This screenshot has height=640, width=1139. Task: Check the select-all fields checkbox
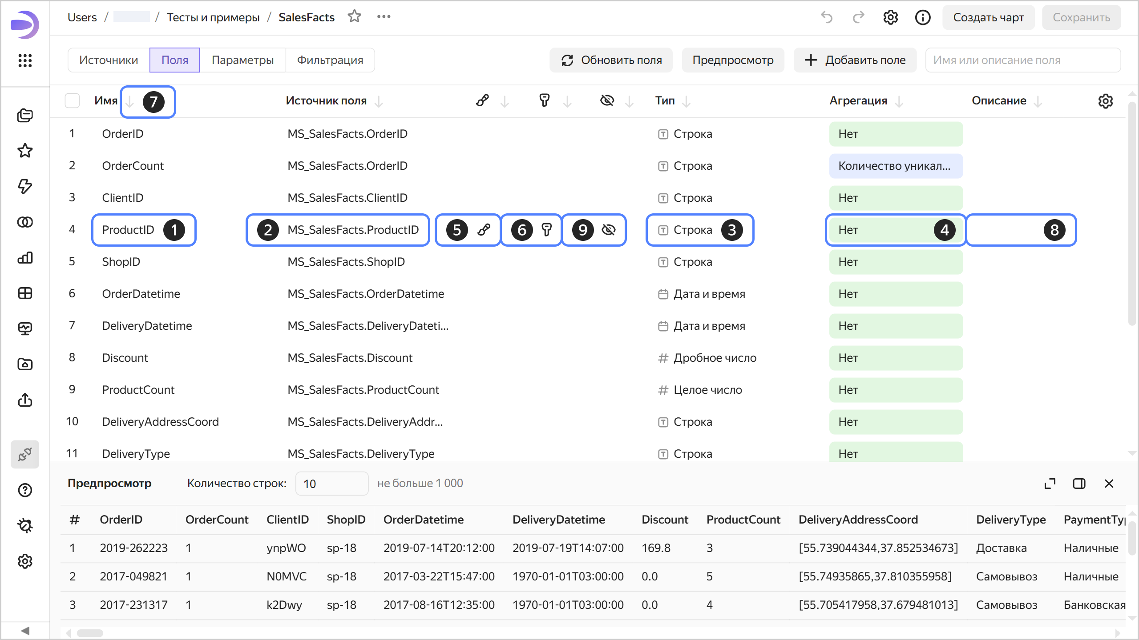(72, 101)
